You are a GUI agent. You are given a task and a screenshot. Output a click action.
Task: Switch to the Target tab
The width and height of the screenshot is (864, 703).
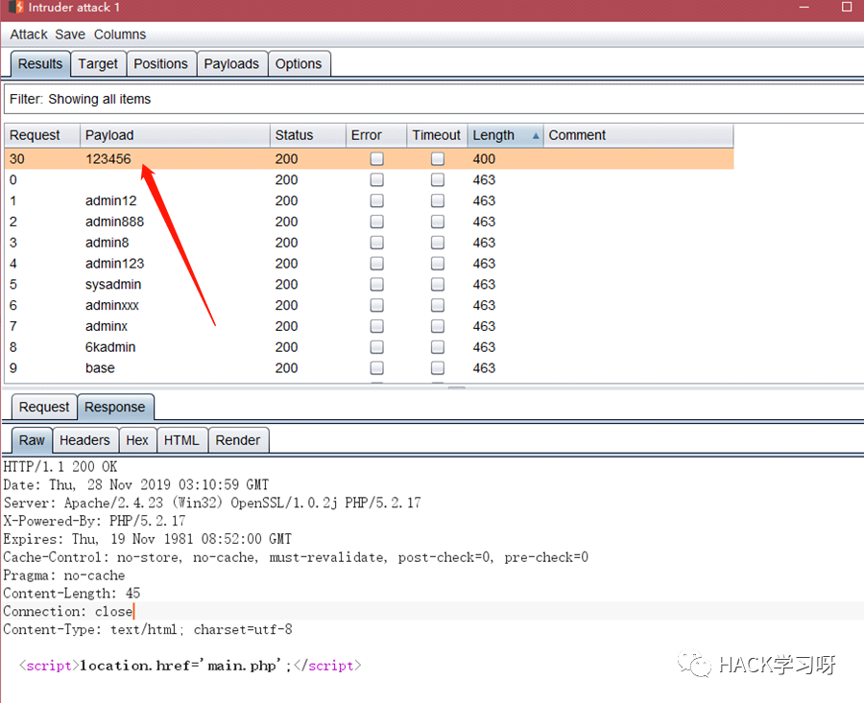coord(98,64)
